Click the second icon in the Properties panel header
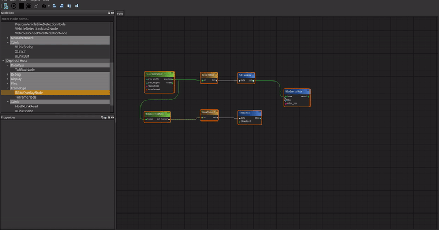The image size is (439, 230). [x=105, y=117]
